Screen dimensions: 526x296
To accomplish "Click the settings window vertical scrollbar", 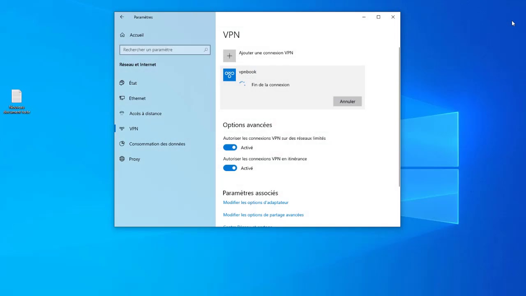I will tap(399, 117).
